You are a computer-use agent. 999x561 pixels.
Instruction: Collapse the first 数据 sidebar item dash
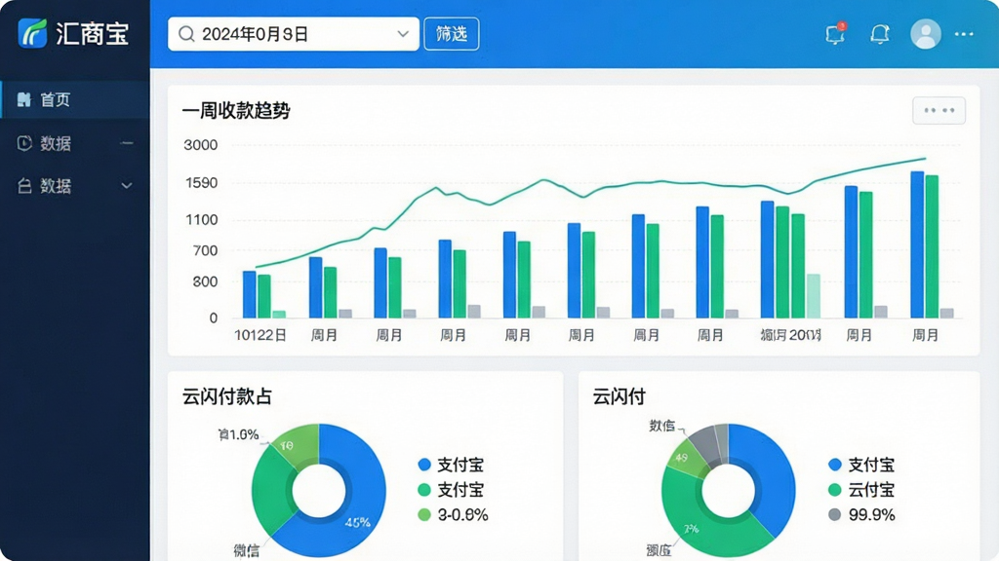pos(127,143)
